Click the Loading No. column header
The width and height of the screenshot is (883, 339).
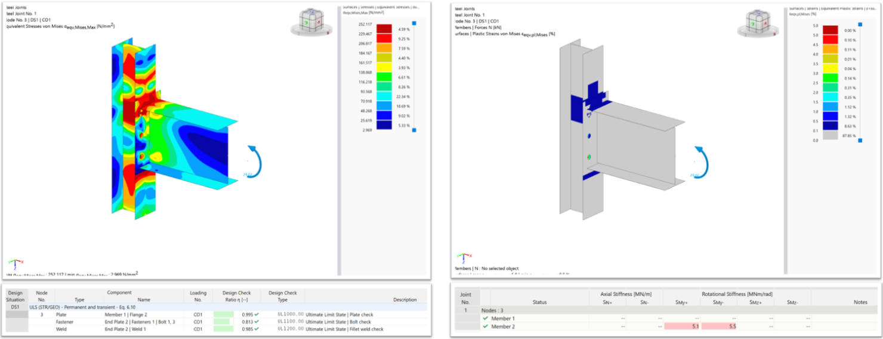click(197, 296)
